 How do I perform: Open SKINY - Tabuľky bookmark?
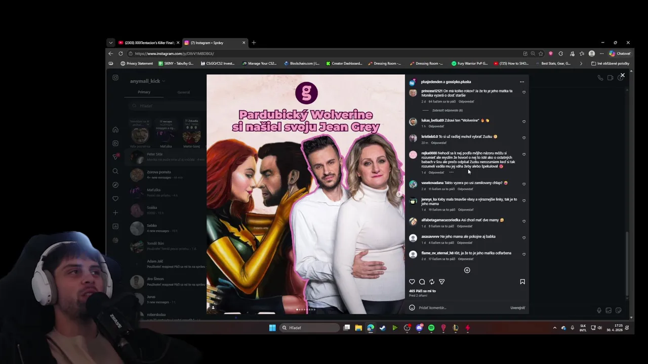pyautogui.click(x=176, y=63)
